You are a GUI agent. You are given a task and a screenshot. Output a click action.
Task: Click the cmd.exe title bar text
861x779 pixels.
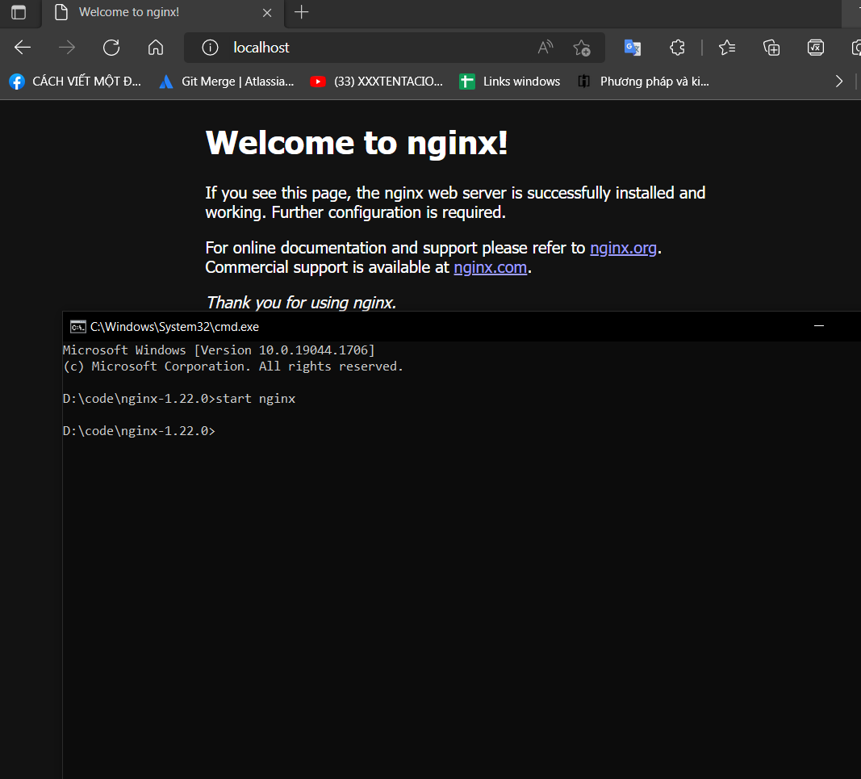(174, 327)
